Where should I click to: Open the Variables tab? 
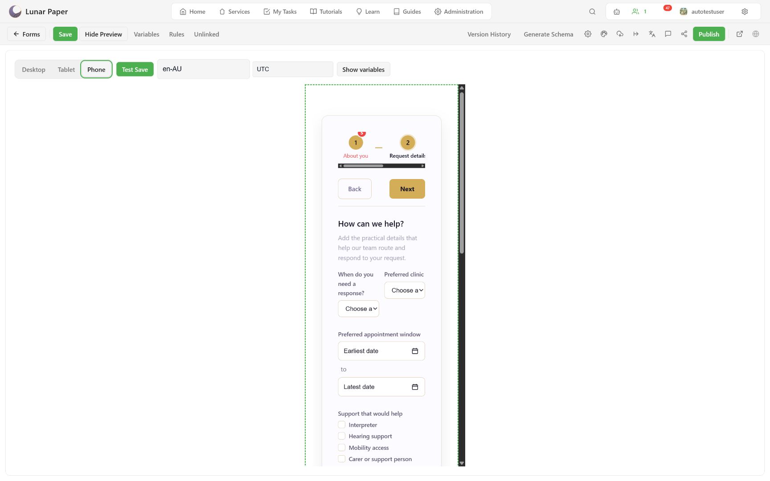[x=147, y=34]
